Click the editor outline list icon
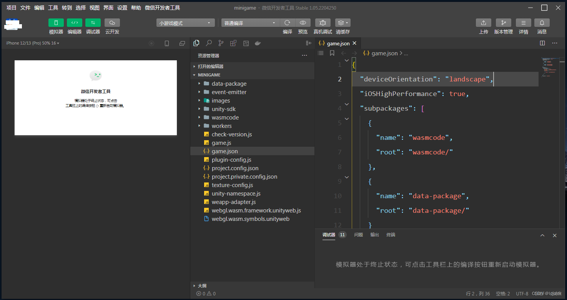Screen dimensions: 567x300 tap(321, 53)
